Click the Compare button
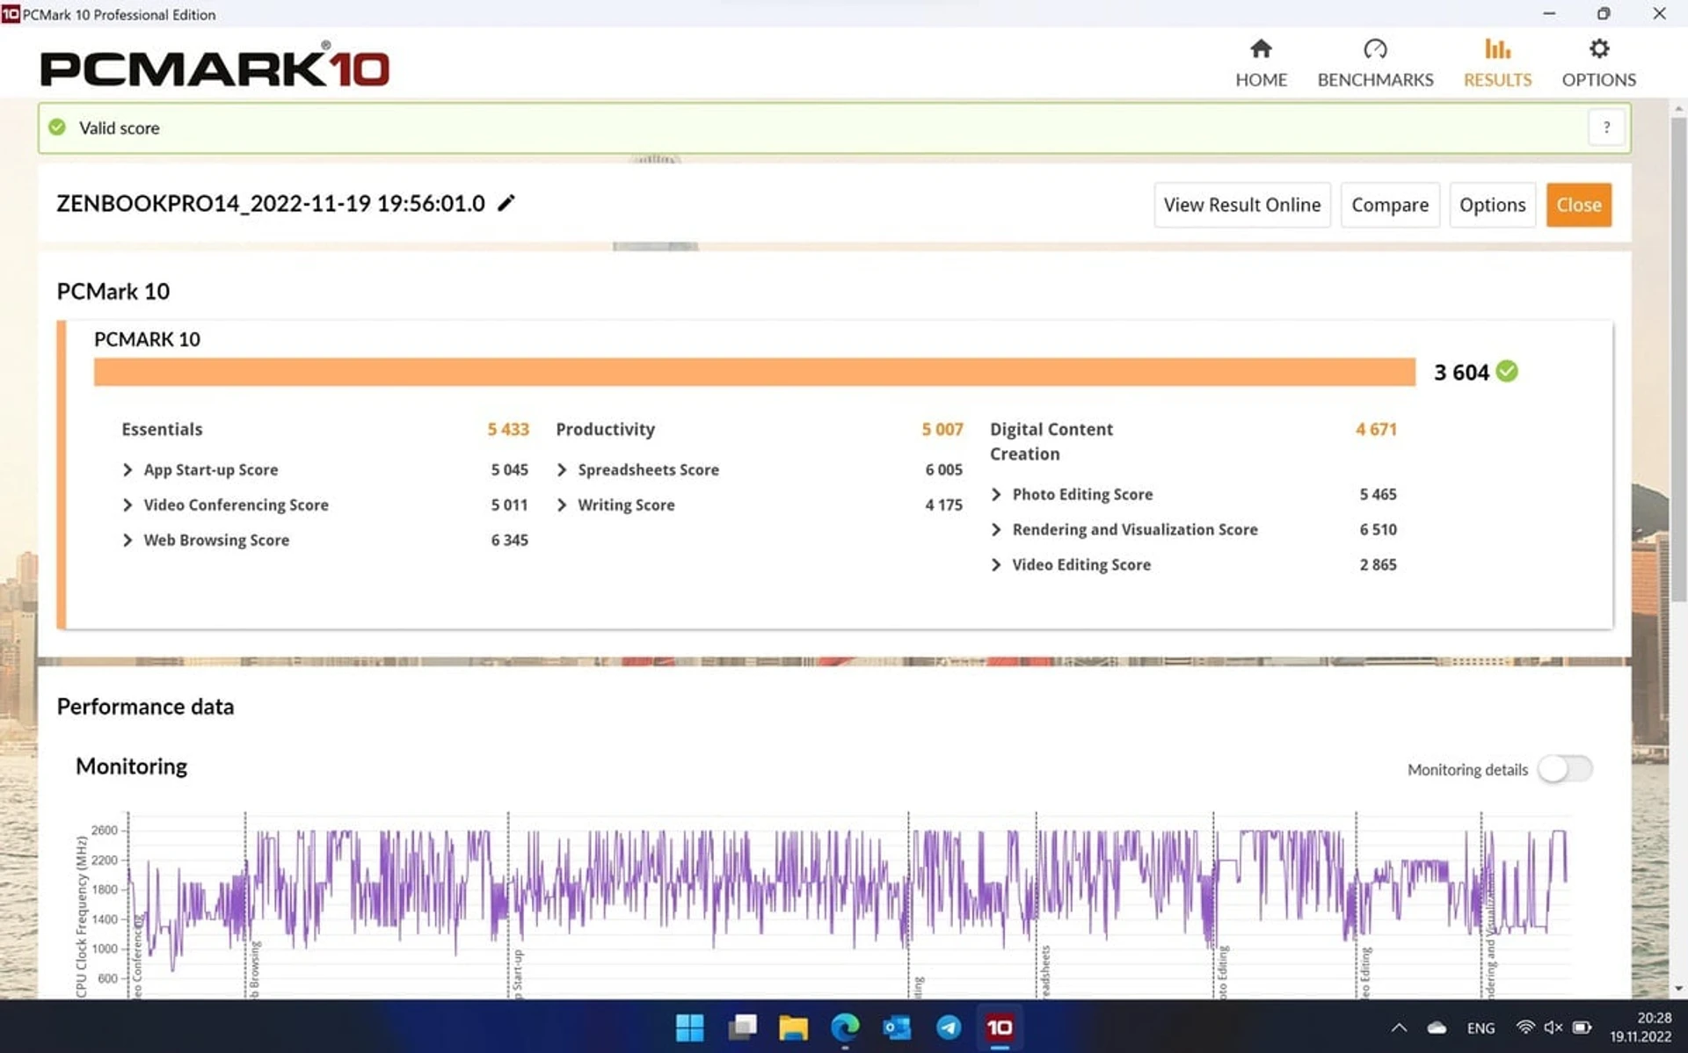The image size is (1688, 1053). click(x=1390, y=205)
